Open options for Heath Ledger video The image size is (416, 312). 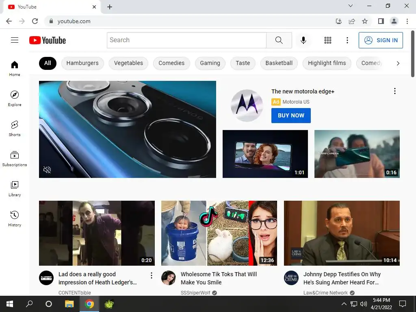152,275
